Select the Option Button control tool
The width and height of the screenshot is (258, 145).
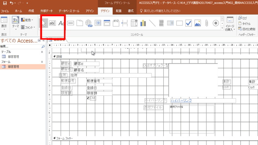(216, 23)
